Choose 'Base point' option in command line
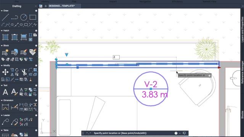244x137 pixels. tap(128, 133)
